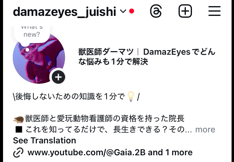
Task: Expand the account switcher chevron
Action: point(123,11)
